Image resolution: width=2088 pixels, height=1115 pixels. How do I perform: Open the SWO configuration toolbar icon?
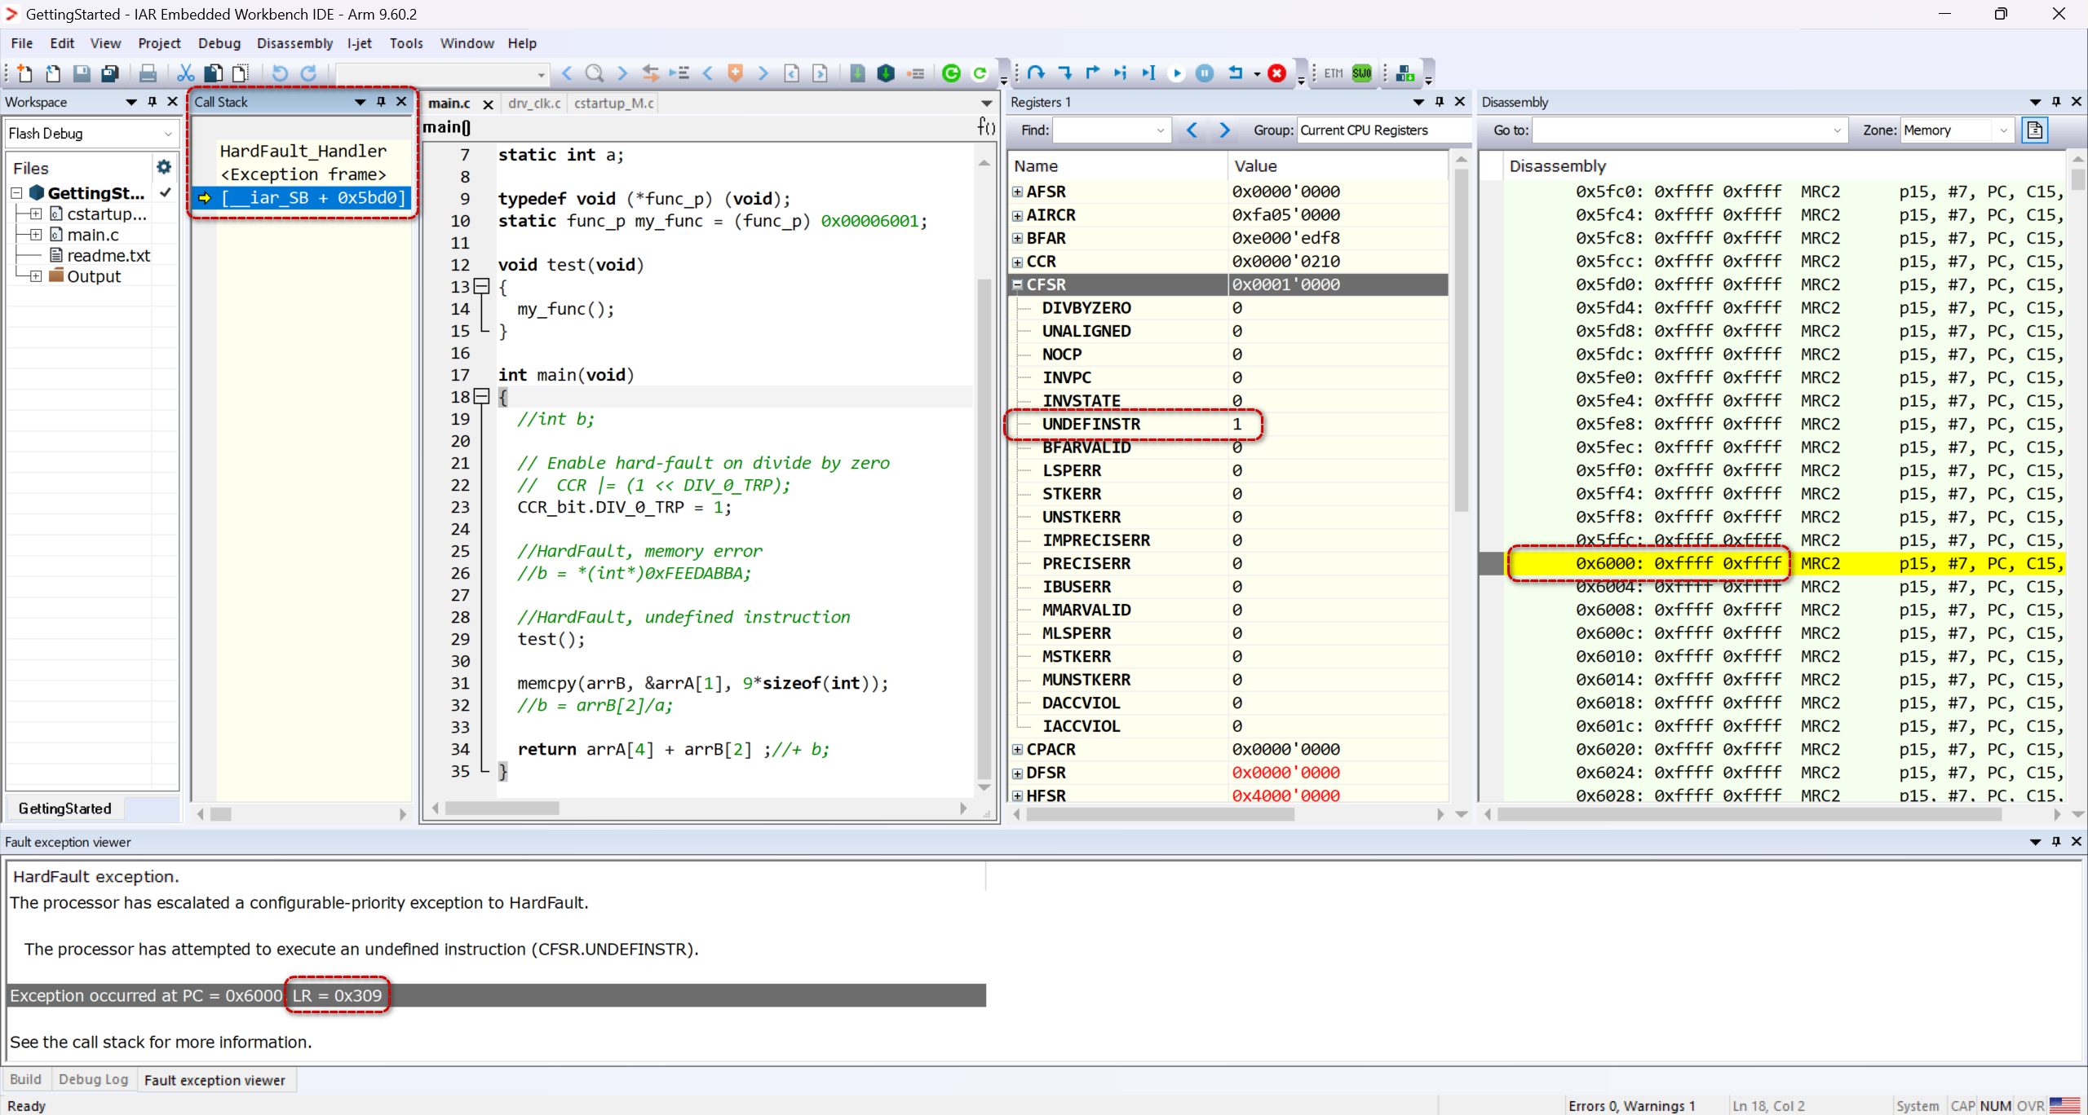pos(1360,73)
